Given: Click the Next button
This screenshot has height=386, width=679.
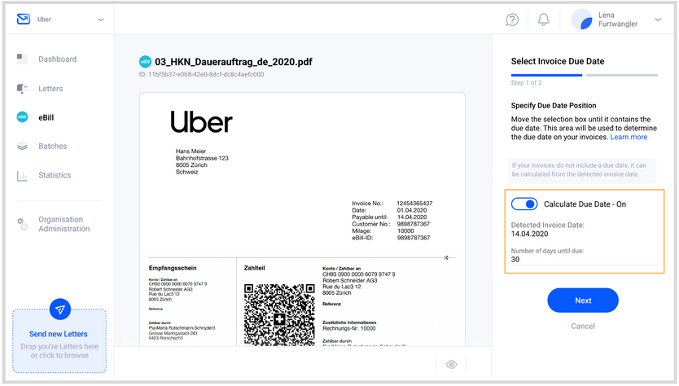Looking at the screenshot, I should [x=583, y=300].
